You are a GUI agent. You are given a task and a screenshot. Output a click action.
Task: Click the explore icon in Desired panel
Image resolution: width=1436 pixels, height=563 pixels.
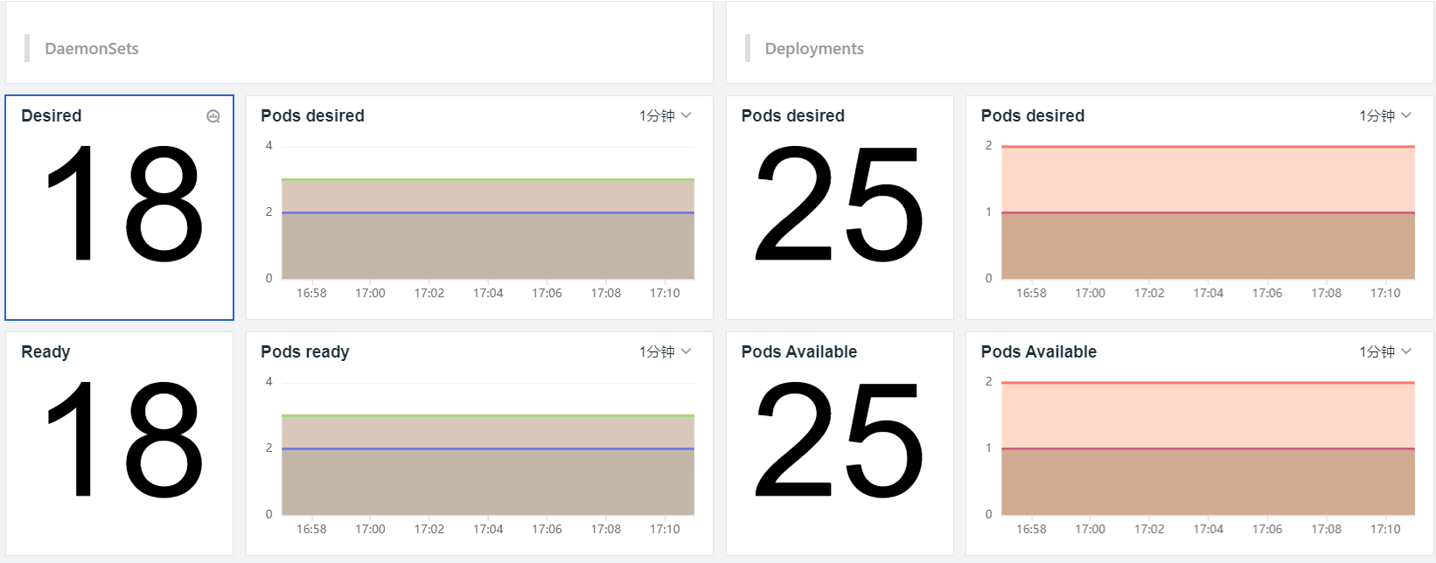pyautogui.click(x=213, y=116)
